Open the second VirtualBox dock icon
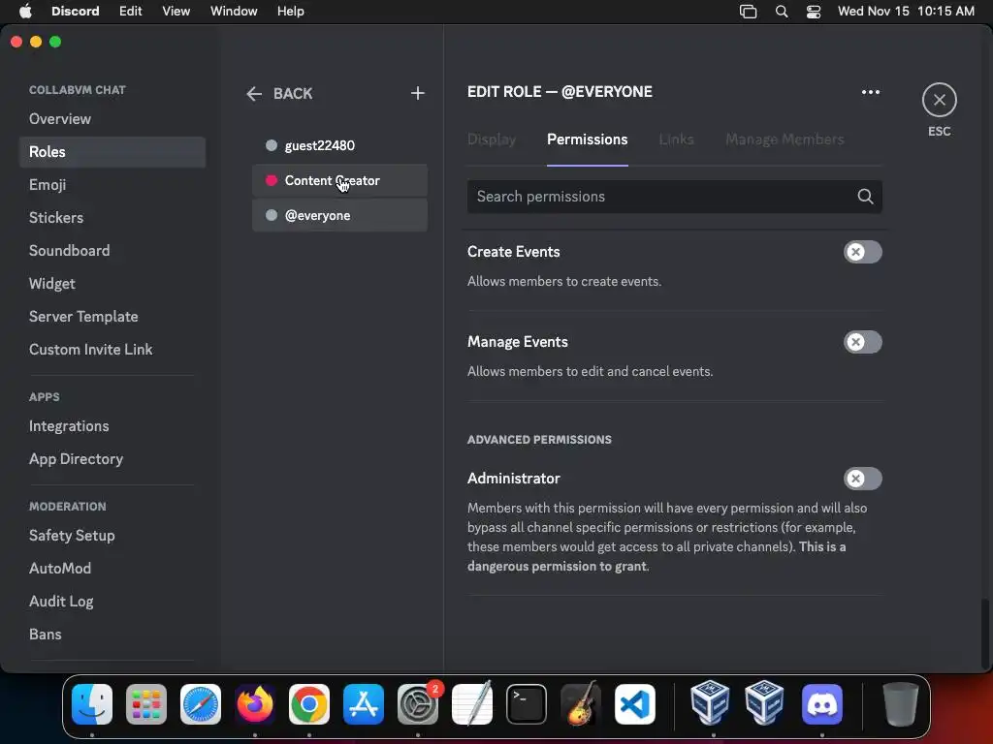This screenshot has height=744, width=993. [x=764, y=703]
